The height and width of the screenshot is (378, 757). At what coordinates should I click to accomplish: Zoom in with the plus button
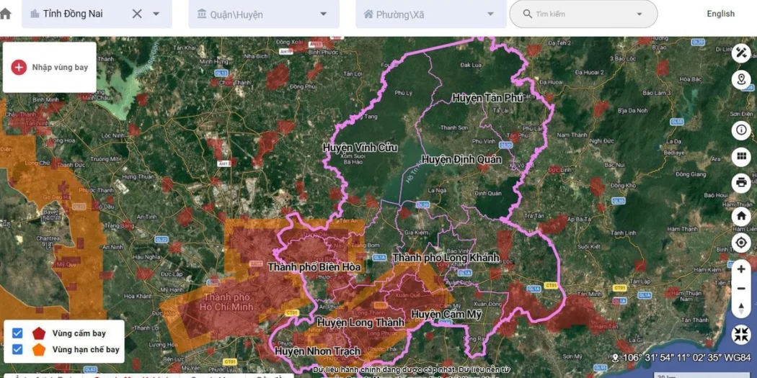click(x=741, y=269)
